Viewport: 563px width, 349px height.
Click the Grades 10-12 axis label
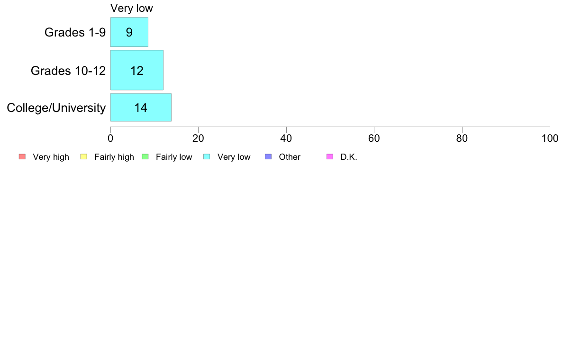(x=68, y=71)
